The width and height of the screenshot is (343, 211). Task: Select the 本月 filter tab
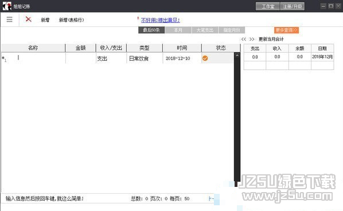coord(178,30)
